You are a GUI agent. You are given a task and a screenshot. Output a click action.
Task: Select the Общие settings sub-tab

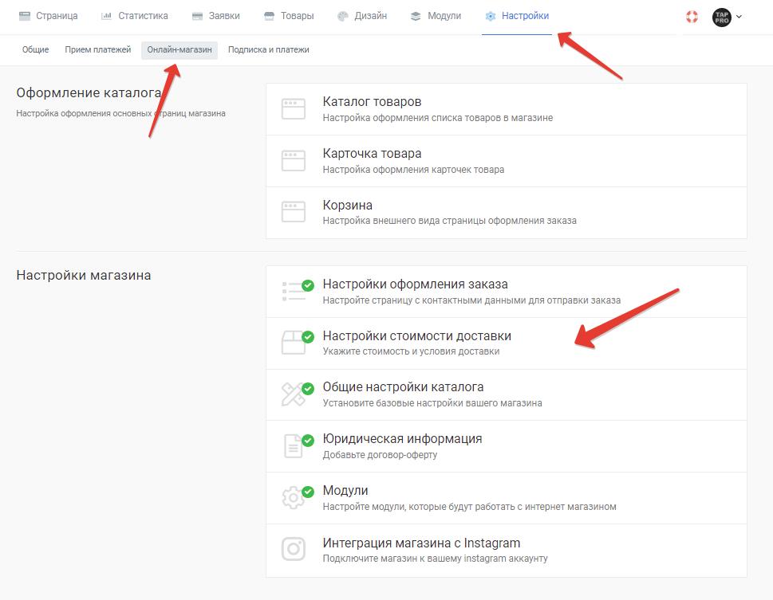tap(35, 49)
